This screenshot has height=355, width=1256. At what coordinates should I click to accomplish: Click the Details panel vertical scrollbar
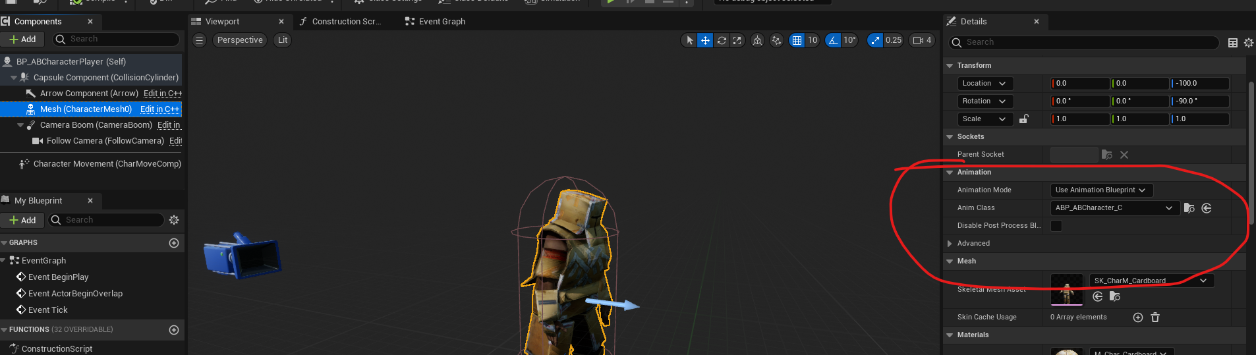1251,151
